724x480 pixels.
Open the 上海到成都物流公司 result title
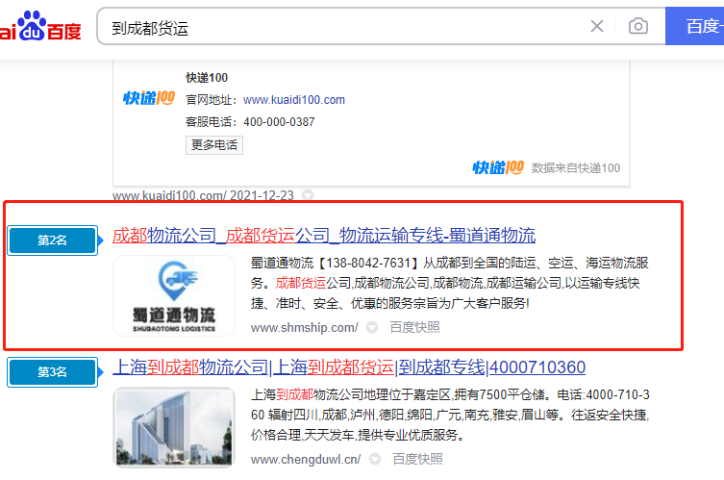coord(349,367)
